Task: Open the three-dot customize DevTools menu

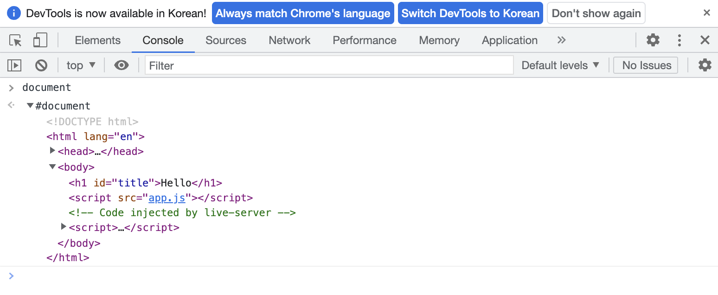Action: click(x=679, y=40)
